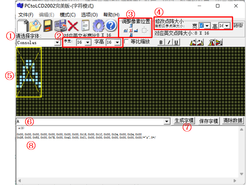The height and width of the screenshot is (185, 246).
Task: Toggle the 等比缩放 checkbox
Action: [x=126, y=41]
